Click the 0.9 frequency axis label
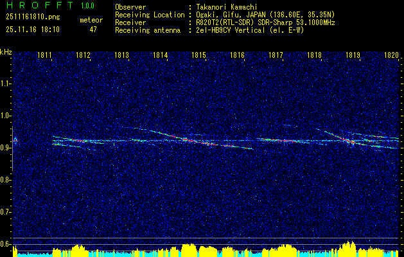 [x=5, y=148]
